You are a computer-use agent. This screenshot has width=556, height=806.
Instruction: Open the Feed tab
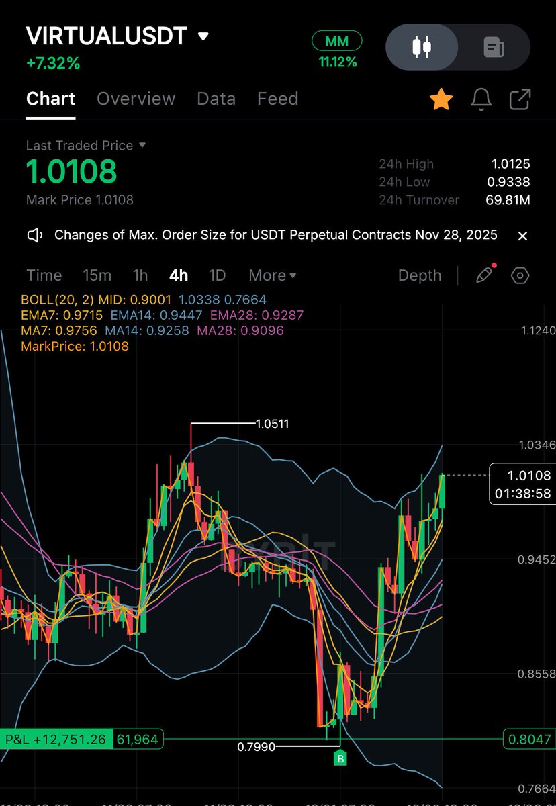(x=277, y=99)
